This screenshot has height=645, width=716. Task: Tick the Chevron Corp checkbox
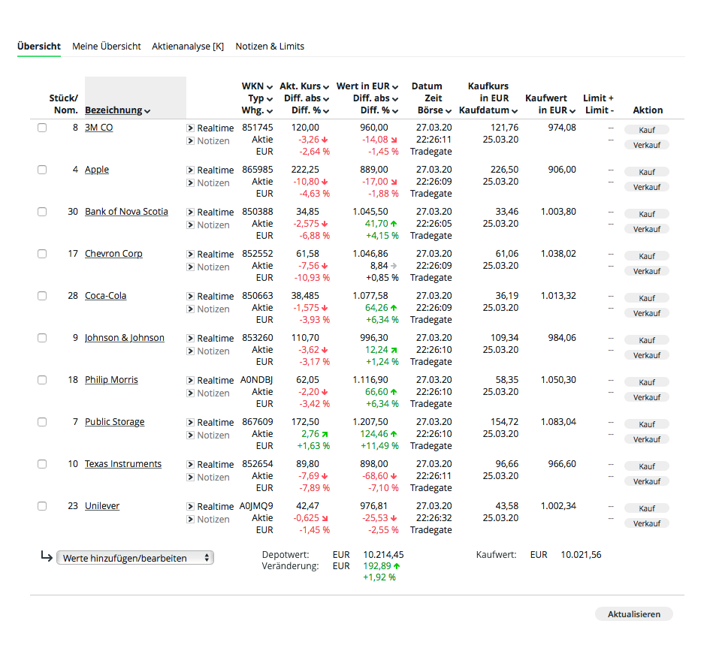coord(42,254)
